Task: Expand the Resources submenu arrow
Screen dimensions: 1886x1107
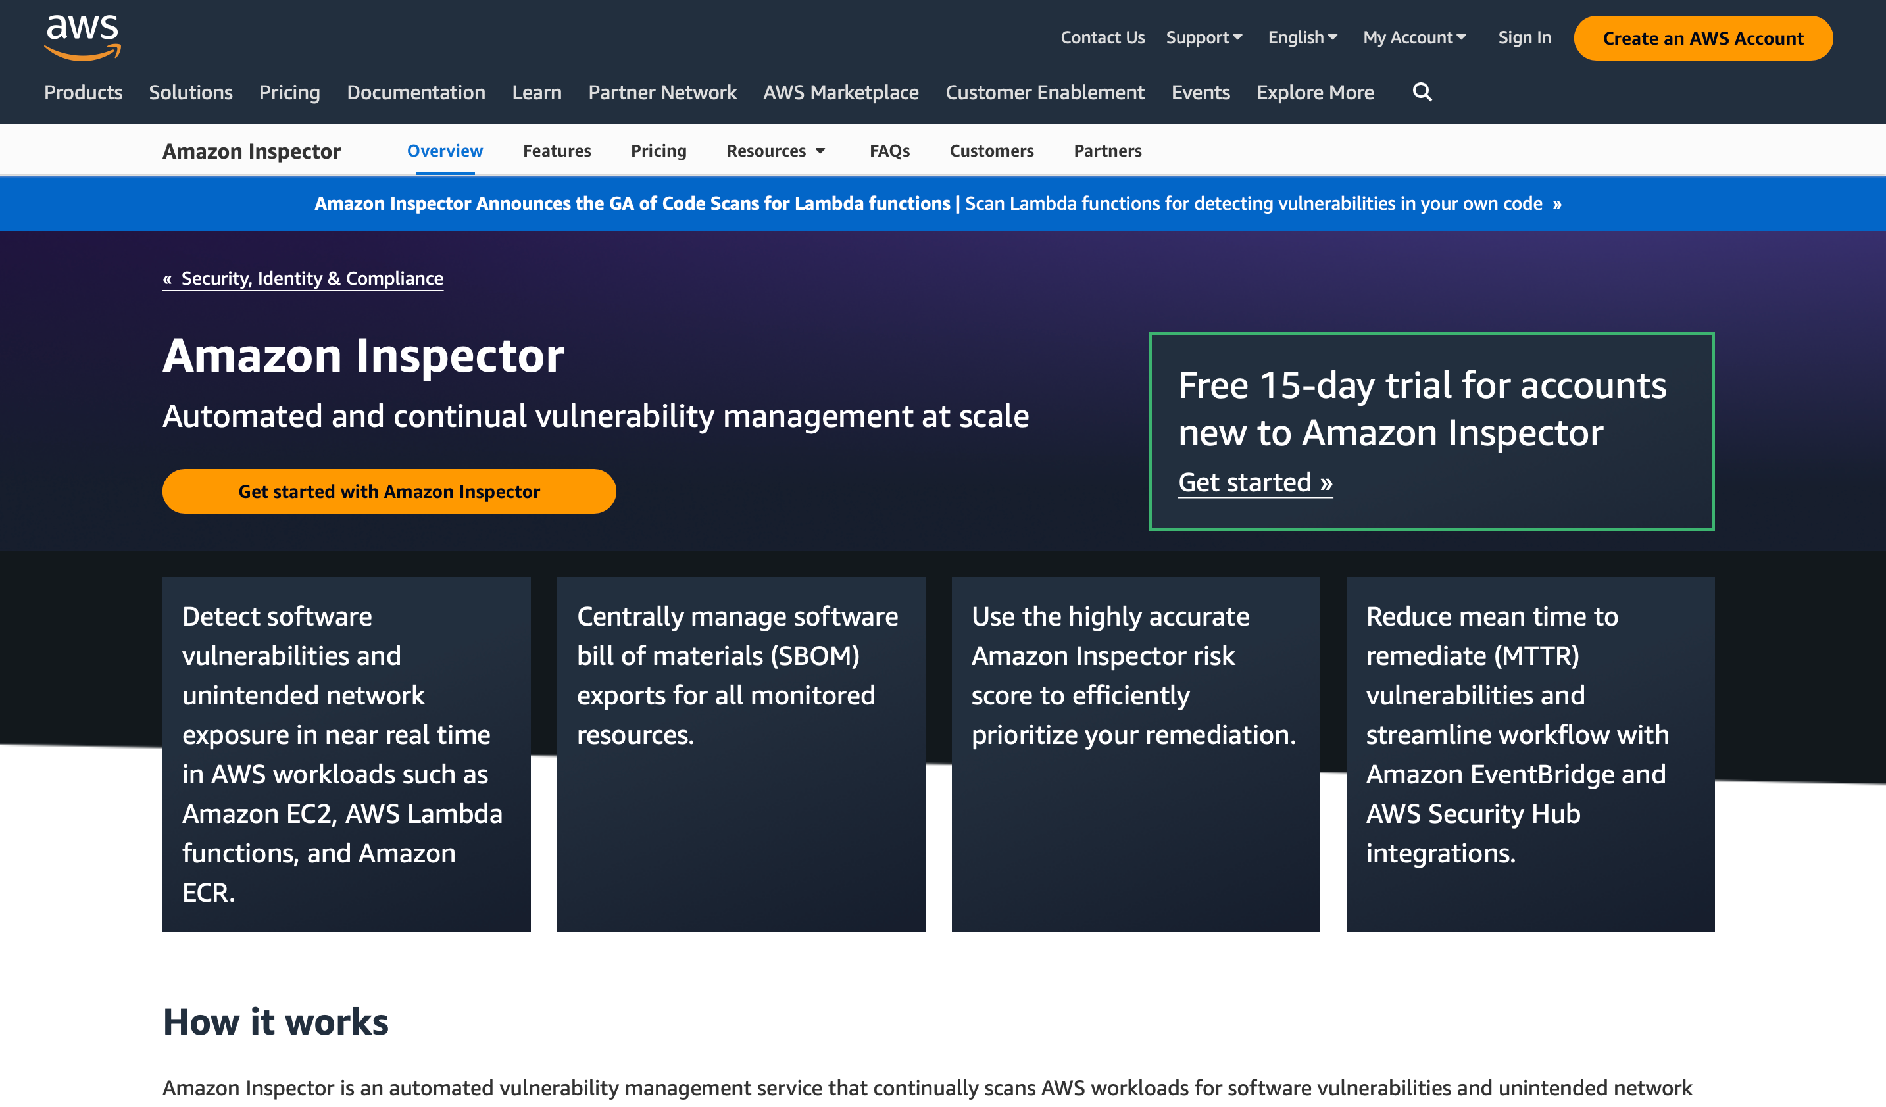Action: pos(820,151)
